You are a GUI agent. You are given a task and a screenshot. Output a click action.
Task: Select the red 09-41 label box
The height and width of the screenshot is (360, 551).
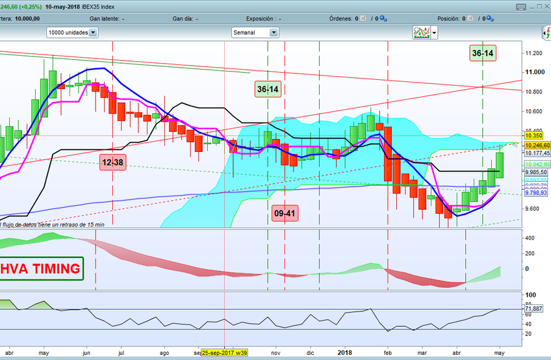(285, 213)
